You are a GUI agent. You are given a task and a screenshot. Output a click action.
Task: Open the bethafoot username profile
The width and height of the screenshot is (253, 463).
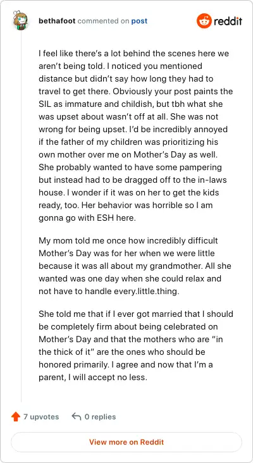pos(57,22)
